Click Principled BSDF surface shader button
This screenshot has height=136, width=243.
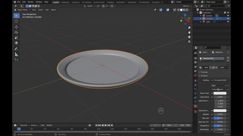pyautogui.click(x=220, y=80)
